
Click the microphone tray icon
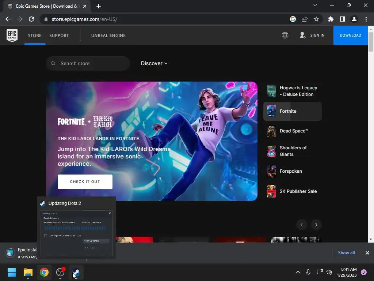pos(308,272)
